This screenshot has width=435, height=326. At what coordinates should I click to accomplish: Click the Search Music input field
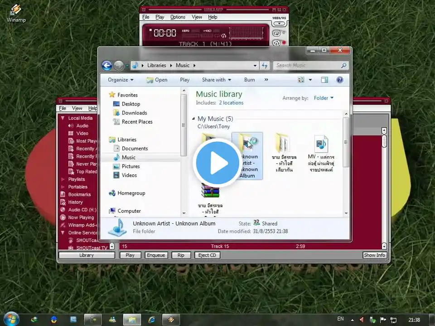(x=307, y=66)
